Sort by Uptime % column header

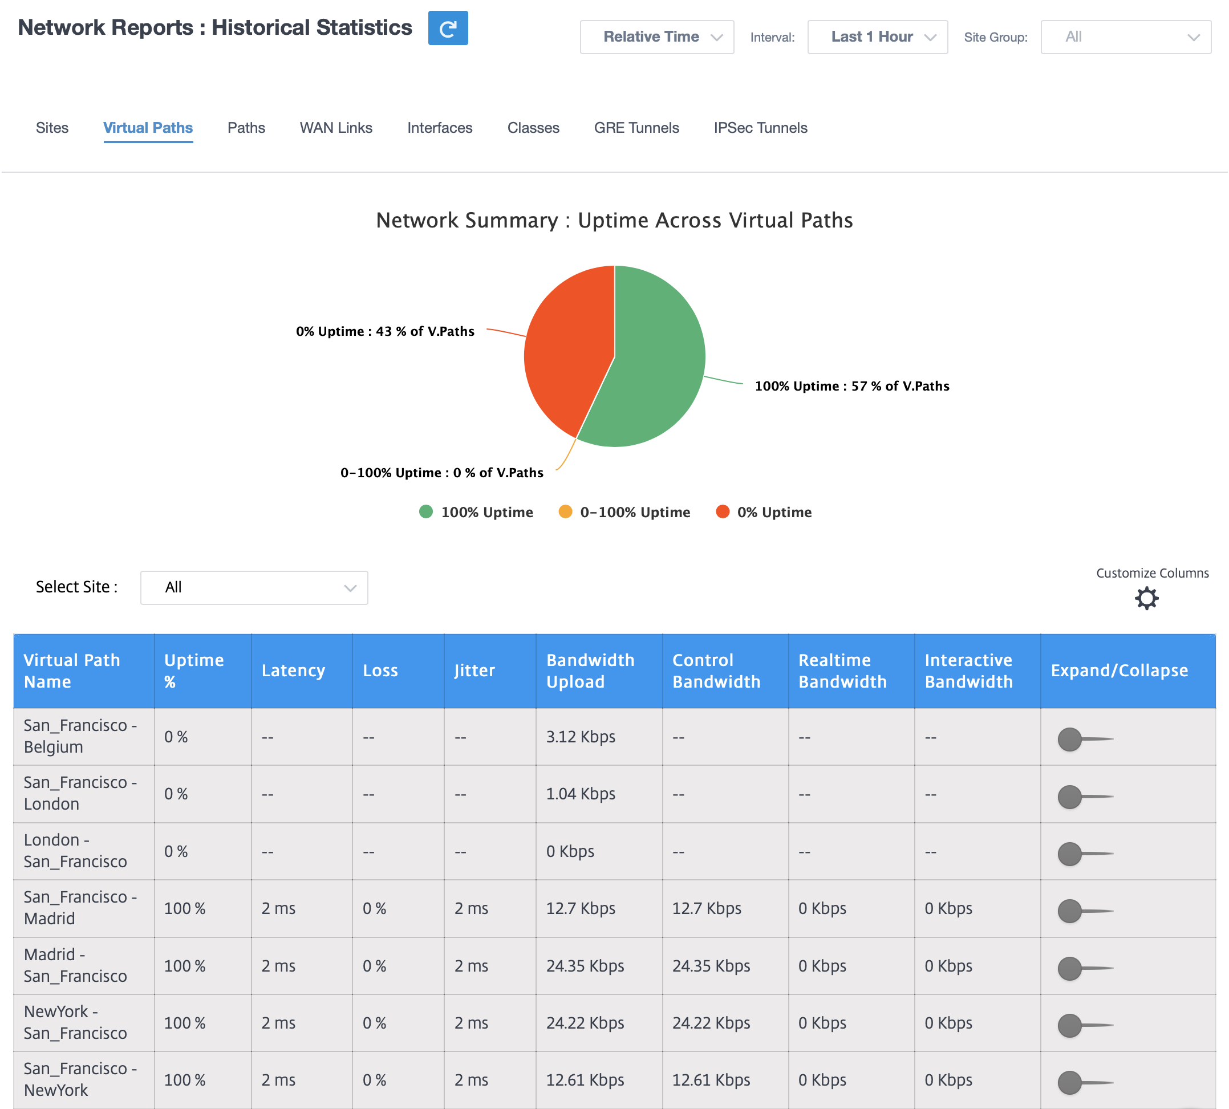click(203, 671)
